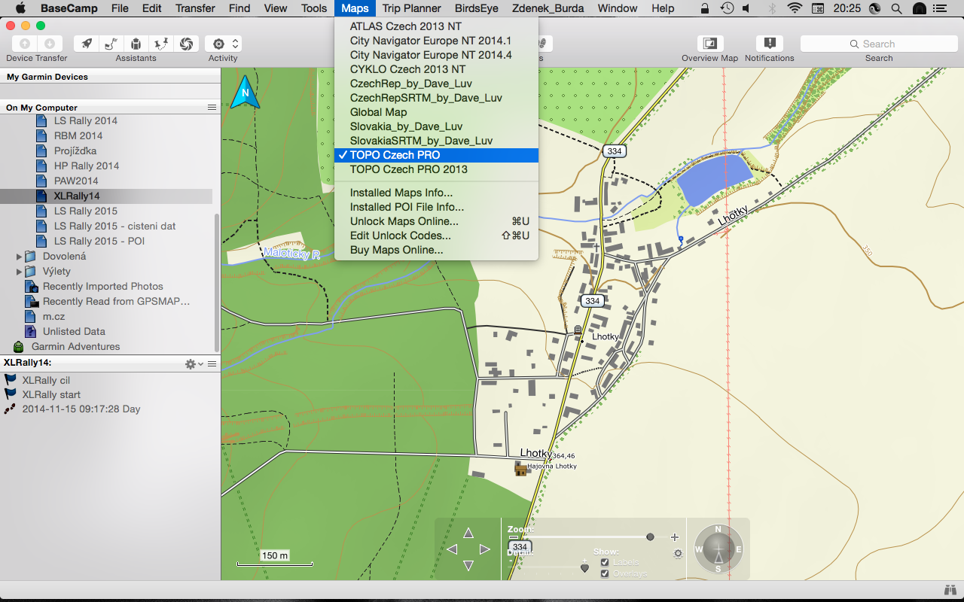This screenshot has width=964, height=602.
Task: Open the Trip Planner menu
Action: point(412,8)
